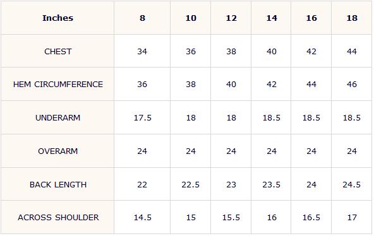
Task: Select across shoulder value 17
Action: tap(352, 218)
